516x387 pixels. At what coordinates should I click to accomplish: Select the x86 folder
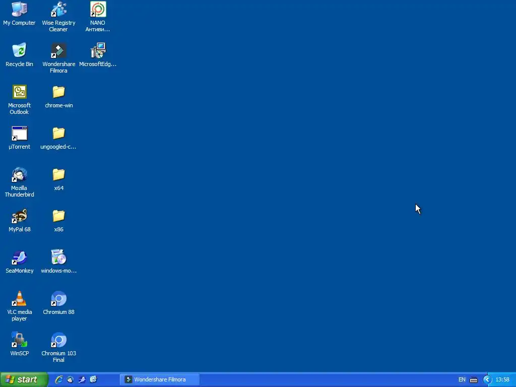coord(58,221)
